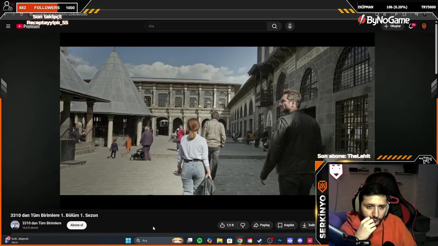Viewport: 438px width, 246px height.
Task: Subscribe using the Abone ol button
Action: [x=77, y=225]
